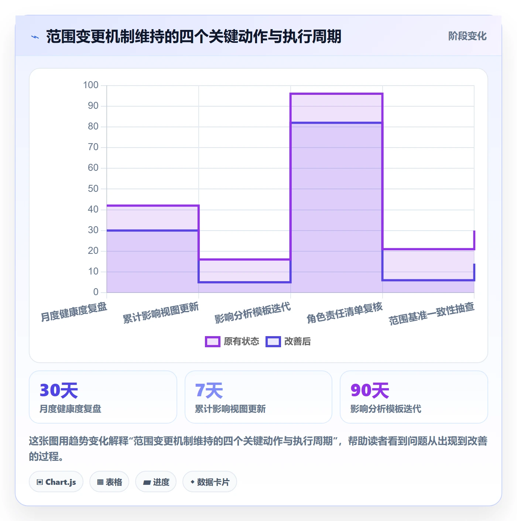The width and height of the screenshot is (517, 521).
Task: Click the 月度健康度复盘 caption under 30天
Action: point(71,409)
